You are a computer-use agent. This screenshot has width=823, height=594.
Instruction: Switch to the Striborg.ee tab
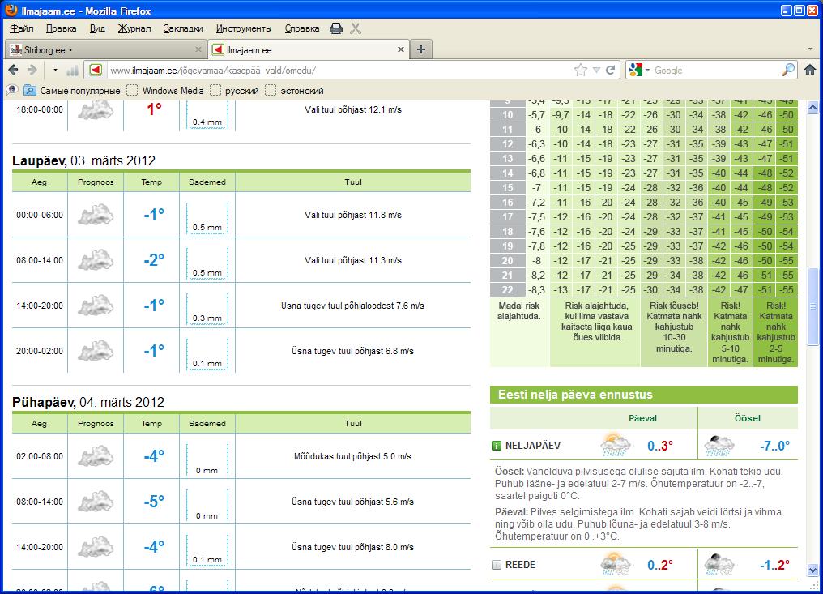click(97, 49)
